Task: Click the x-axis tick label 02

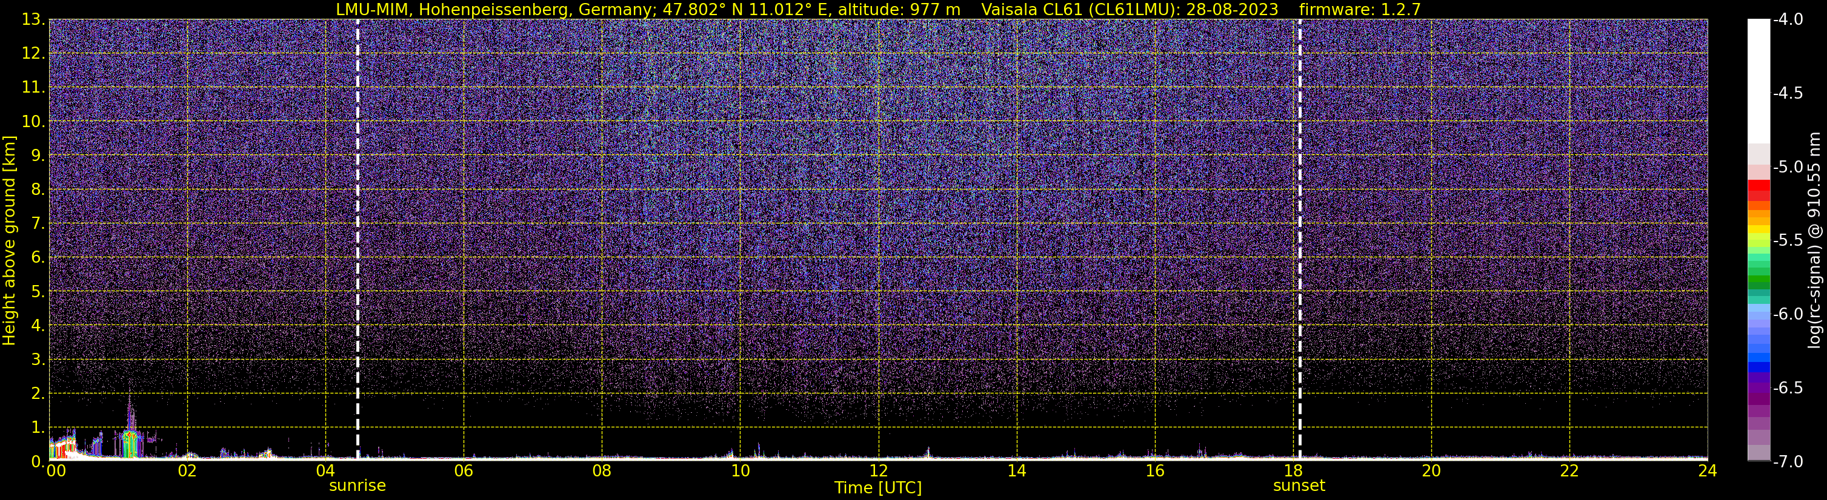Action: [x=187, y=471]
